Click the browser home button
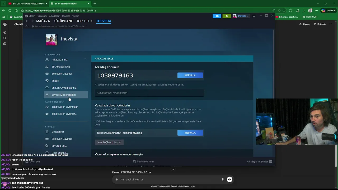This screenshot has width=338, height=190. pos(16,11)
